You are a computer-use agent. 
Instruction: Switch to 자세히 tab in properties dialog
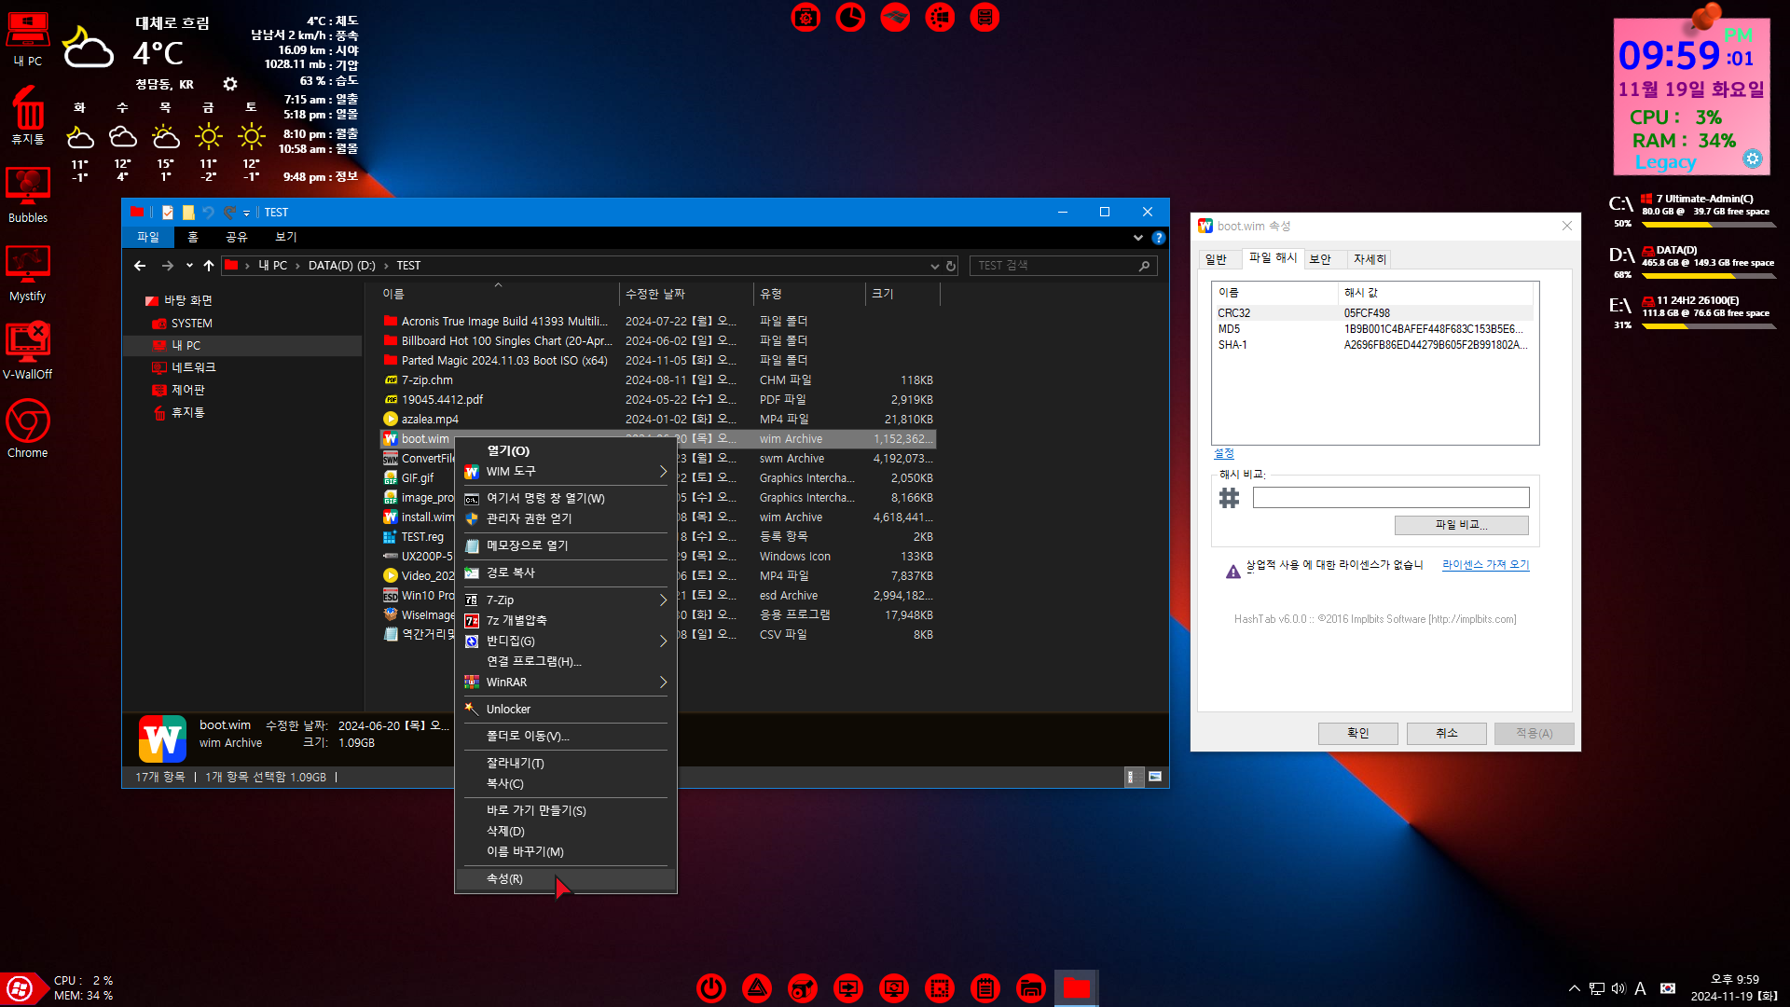(1370, 259)
